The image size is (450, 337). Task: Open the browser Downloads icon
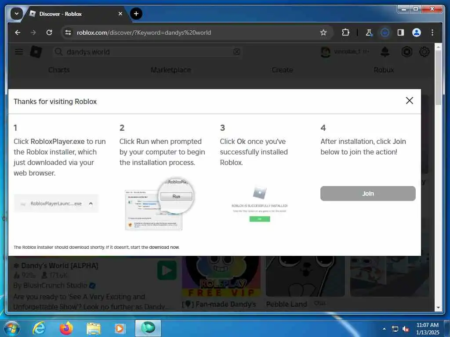[385, 32]
